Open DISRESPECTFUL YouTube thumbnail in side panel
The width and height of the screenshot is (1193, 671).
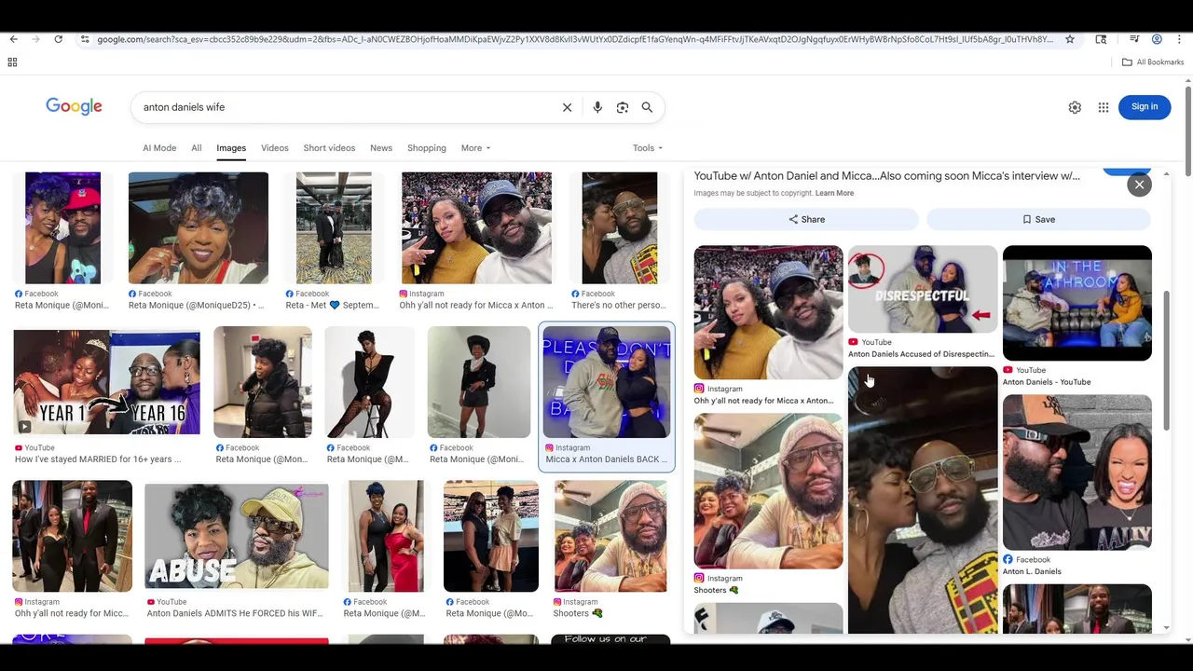tap(923, 289)
